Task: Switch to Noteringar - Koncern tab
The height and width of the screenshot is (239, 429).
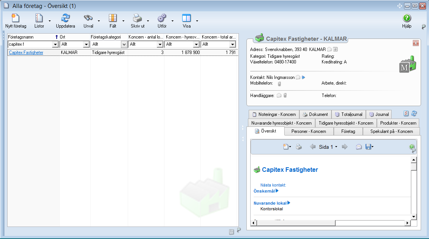Action: [274, 114]
